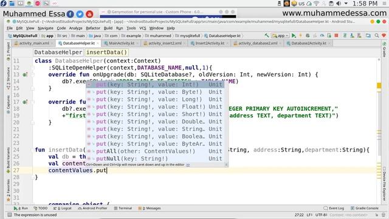389x219 pixels.
Task: Open the Logcat tool window button
Action: click(63, 208)
